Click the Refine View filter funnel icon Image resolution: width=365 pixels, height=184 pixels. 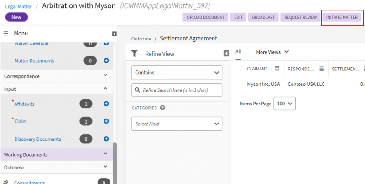135,53
